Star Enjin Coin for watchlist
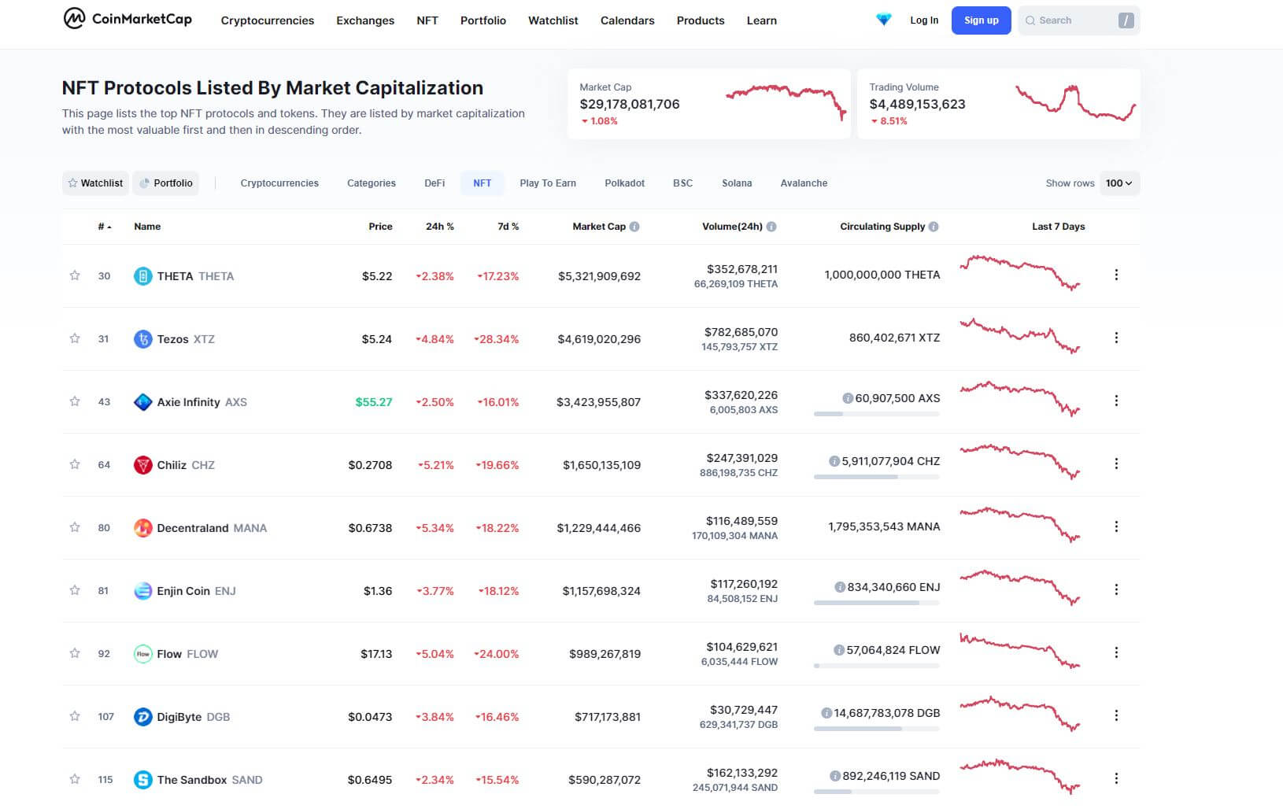Viewport: 1283px width, 809px height. coord(75,590)
